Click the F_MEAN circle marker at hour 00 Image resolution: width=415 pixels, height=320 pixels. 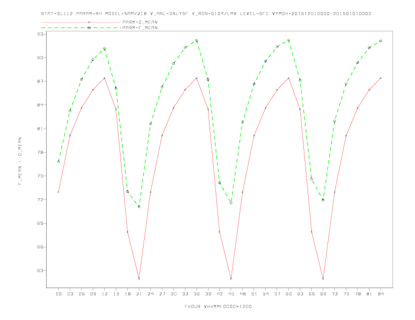pos(59,162)
